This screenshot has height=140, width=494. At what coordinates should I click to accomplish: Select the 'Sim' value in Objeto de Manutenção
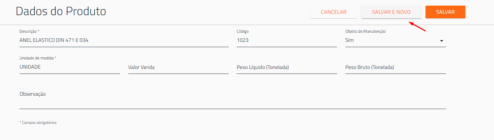click(350, 40)
